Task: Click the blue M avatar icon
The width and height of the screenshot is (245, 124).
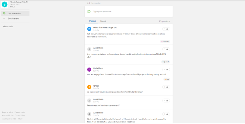Action: pos(89,29)
